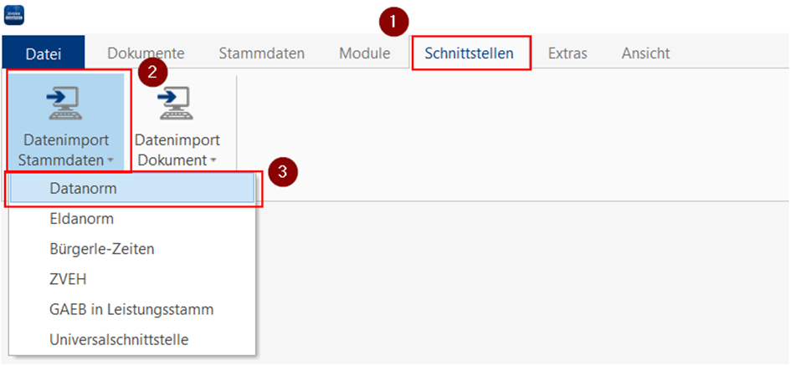Switch to the Dokumente ribbon tab
Screen dimensions: 791x365
point(146,53)
